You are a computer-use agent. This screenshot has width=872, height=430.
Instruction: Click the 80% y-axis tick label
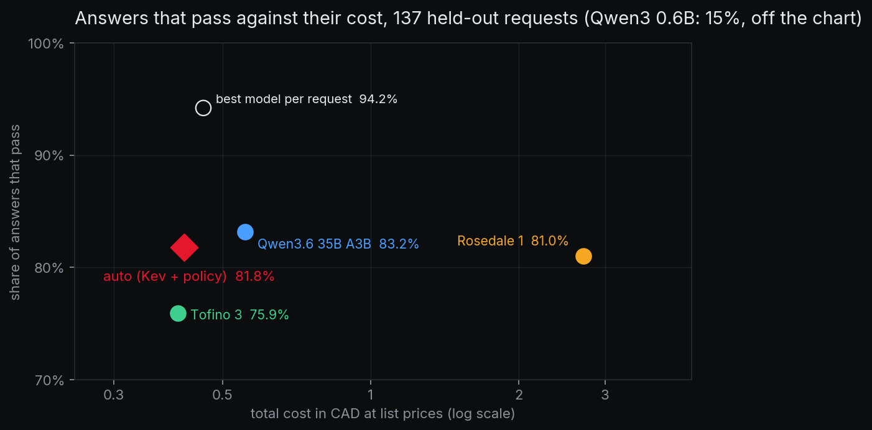tap(50, 268)
